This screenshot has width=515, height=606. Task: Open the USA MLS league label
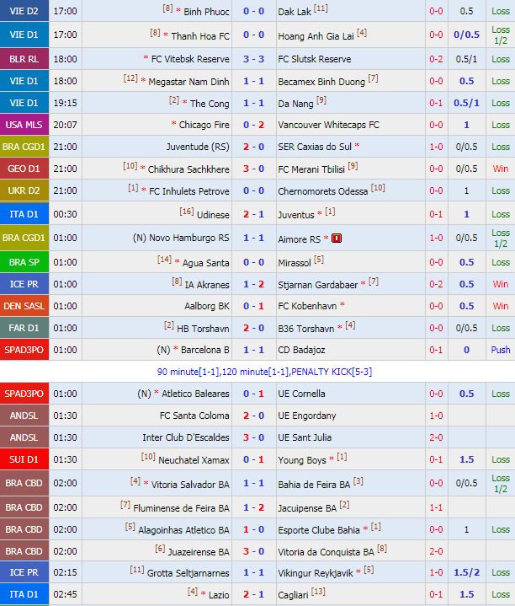point(24,125)
